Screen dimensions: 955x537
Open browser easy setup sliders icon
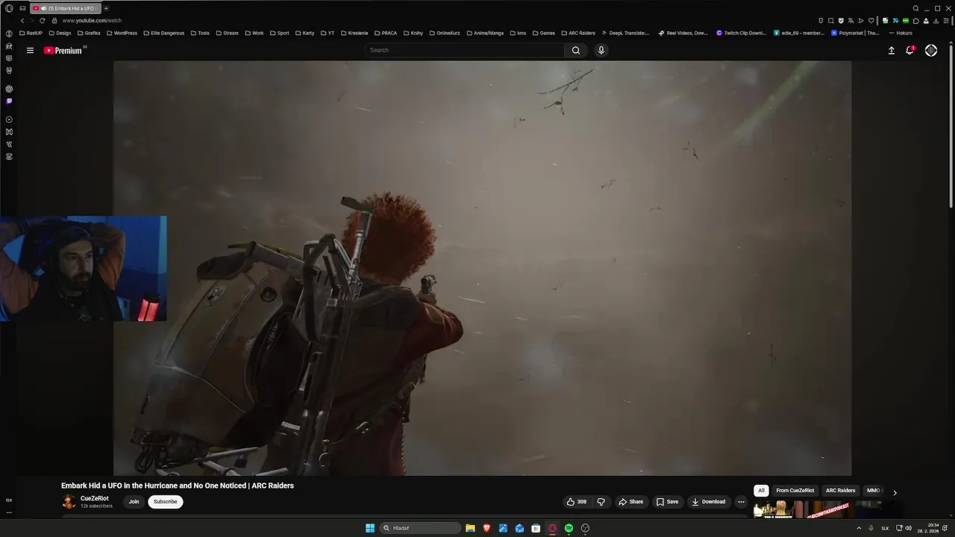[945, 21]
